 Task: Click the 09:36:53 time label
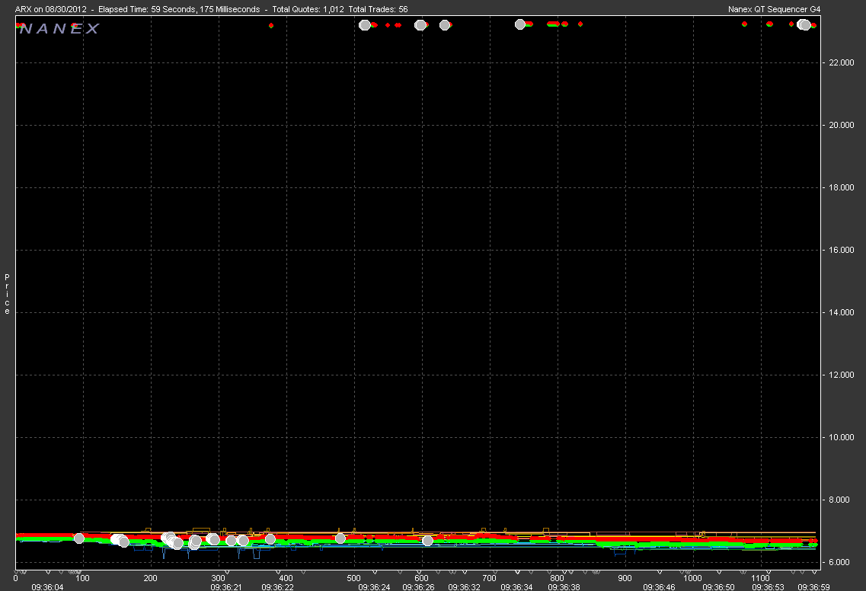[768, 587]
